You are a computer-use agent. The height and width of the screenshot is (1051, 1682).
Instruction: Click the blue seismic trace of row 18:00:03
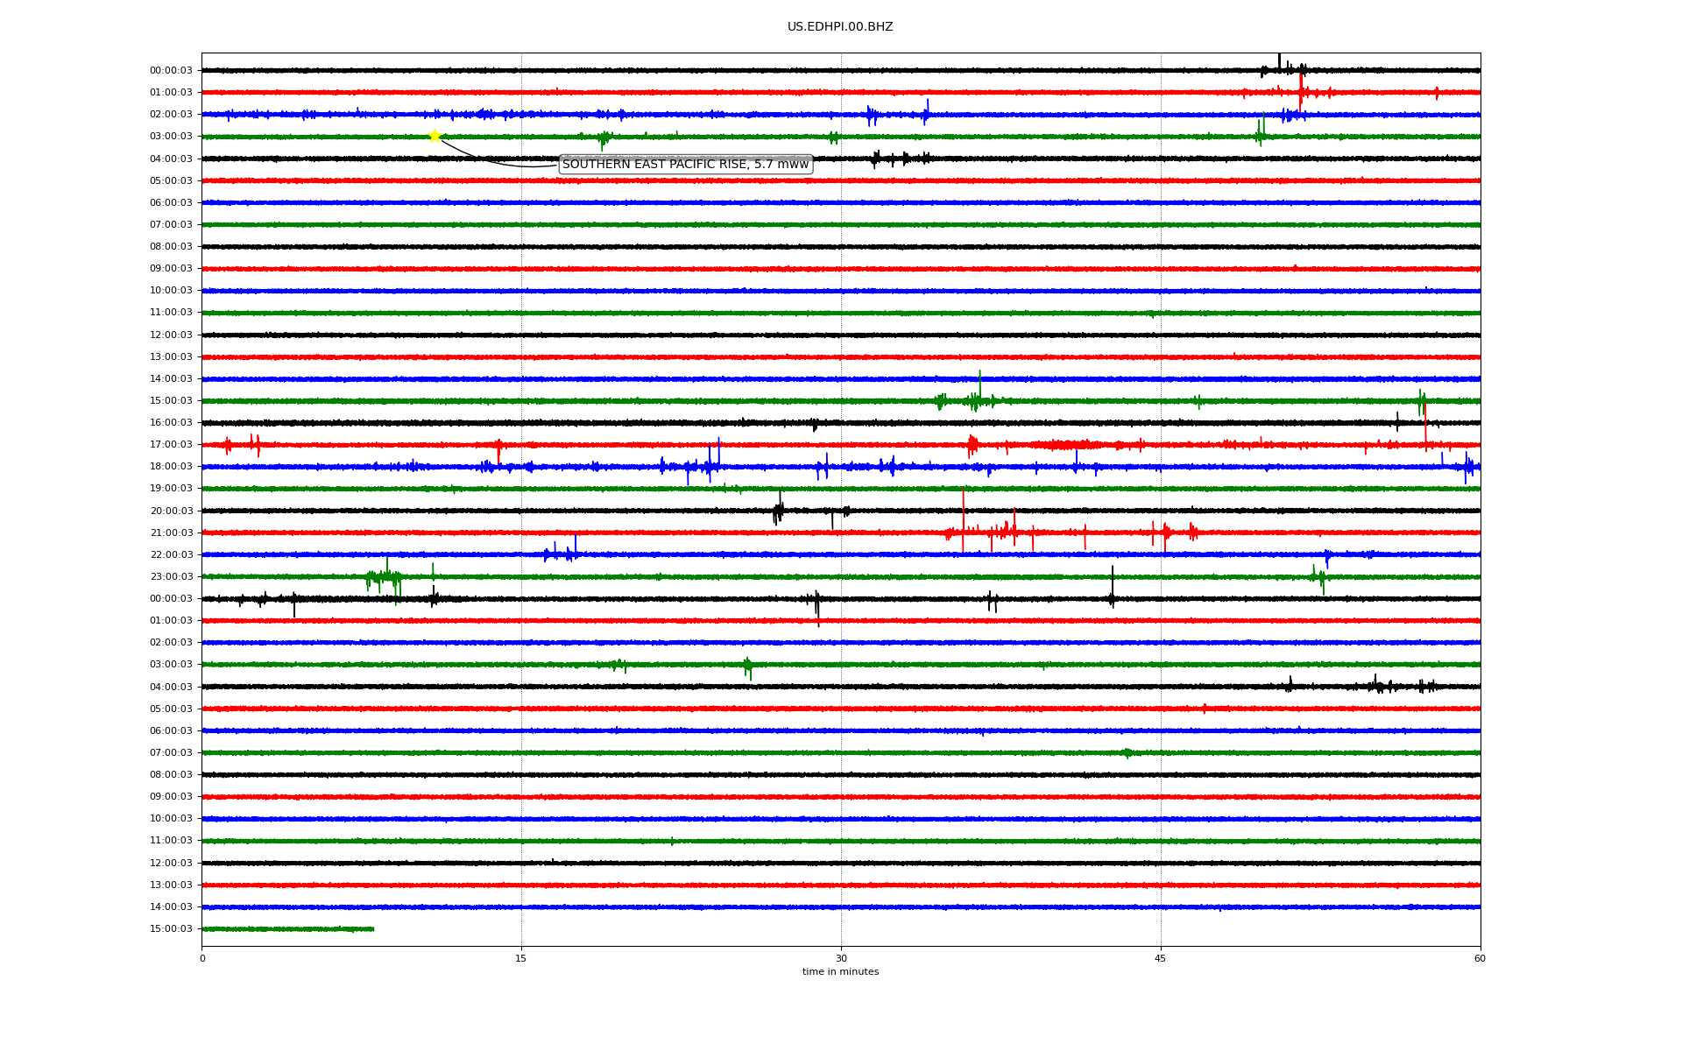[841, 467]
